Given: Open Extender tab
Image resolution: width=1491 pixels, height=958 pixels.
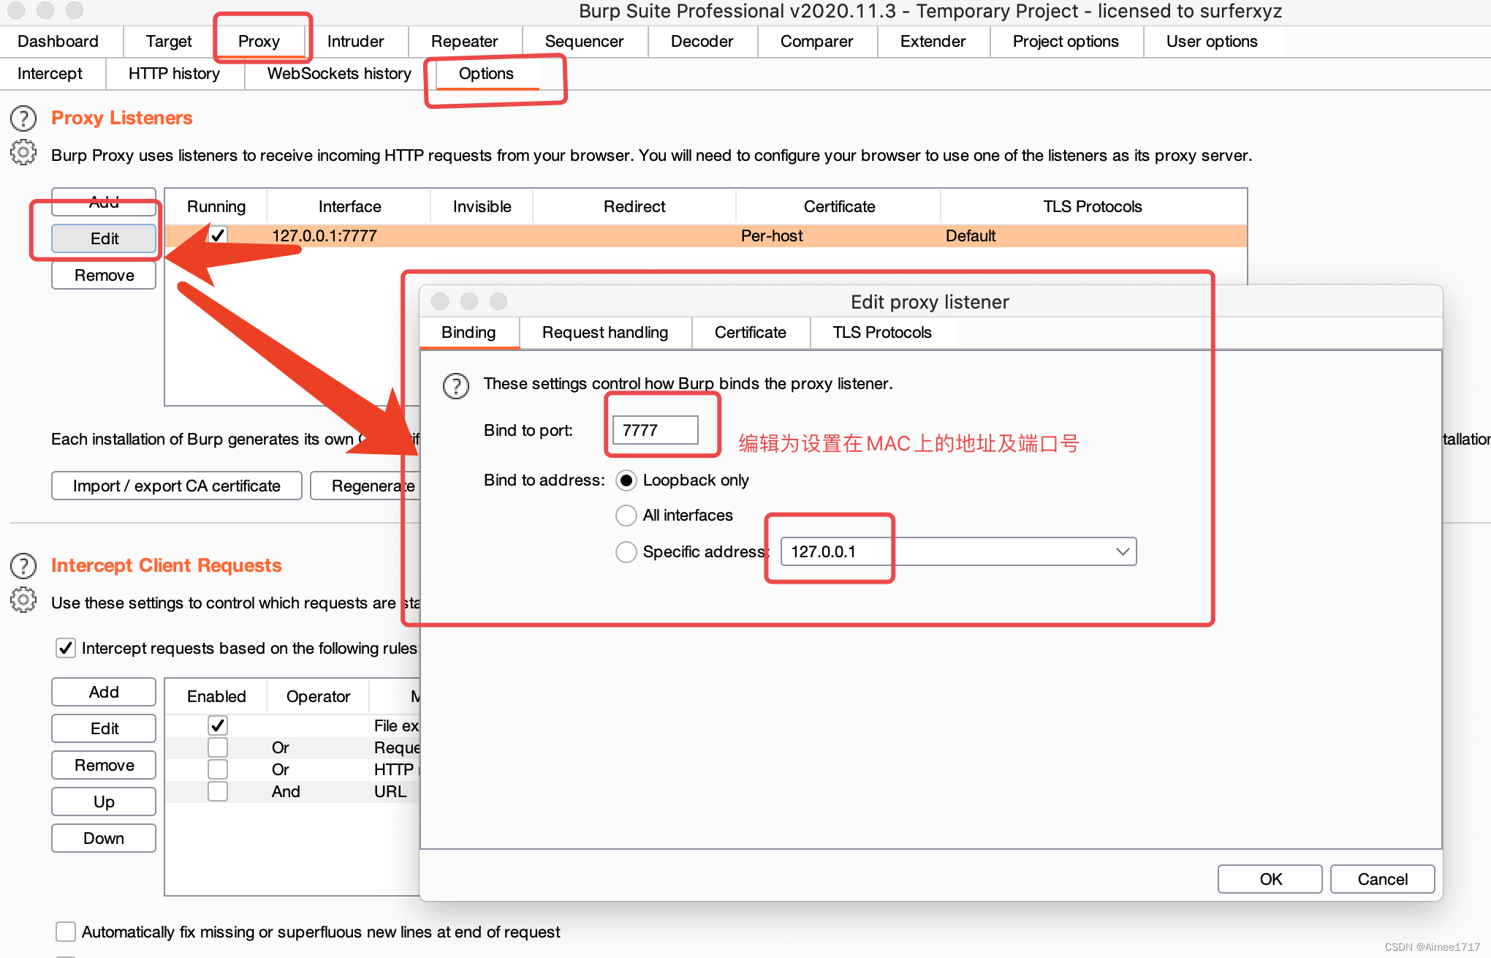Looking at the screenshot, I should tap(933, 42).
